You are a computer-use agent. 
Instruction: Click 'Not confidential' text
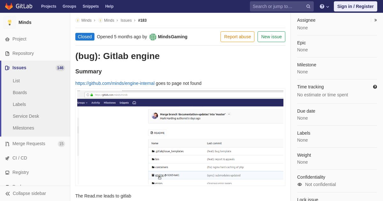coord(320,184)
